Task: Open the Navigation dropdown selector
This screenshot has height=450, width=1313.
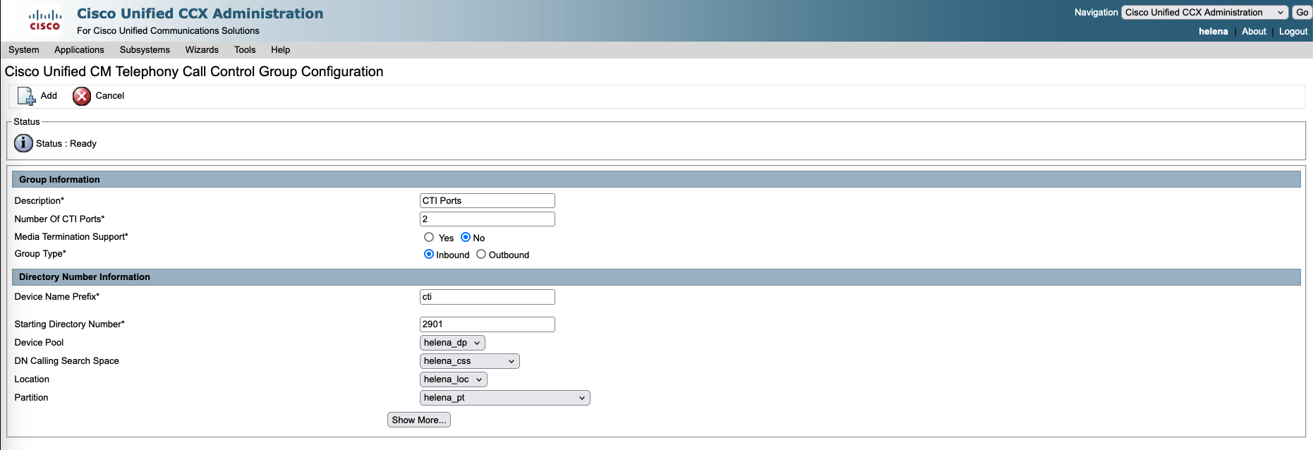Action: pyautogui.click(x=1204, y=13)
